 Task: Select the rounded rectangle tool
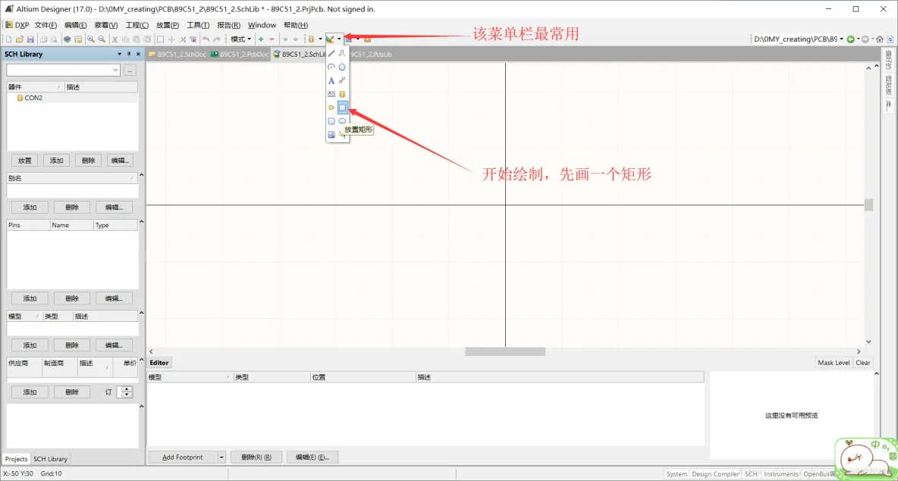pyautogui.click(x=331, y=121)
